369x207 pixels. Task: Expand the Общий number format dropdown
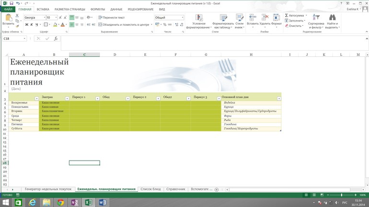(182, 18)
